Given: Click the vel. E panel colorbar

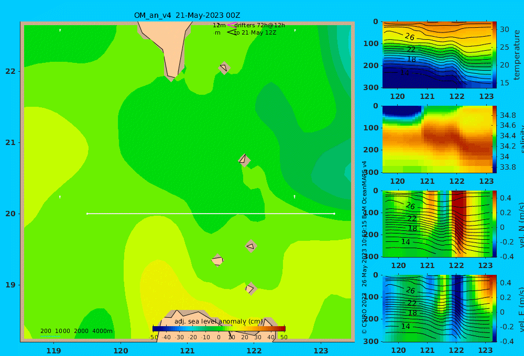Looking at the screenshot, I should point(494,308).
